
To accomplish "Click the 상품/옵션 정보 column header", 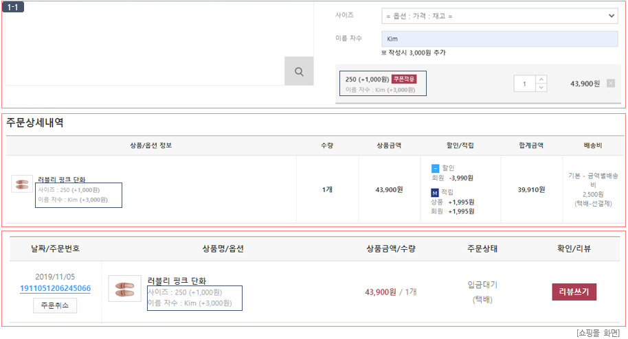I will (x=150, y=145).
